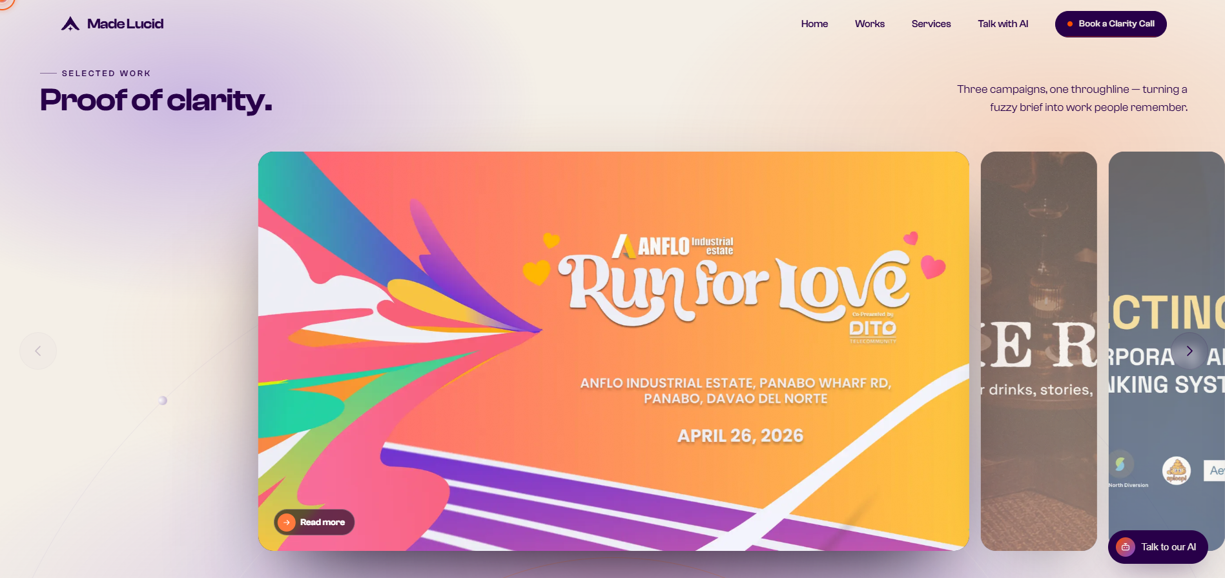Select the brown drinks and stories slide

click(x=1038, y=351)
